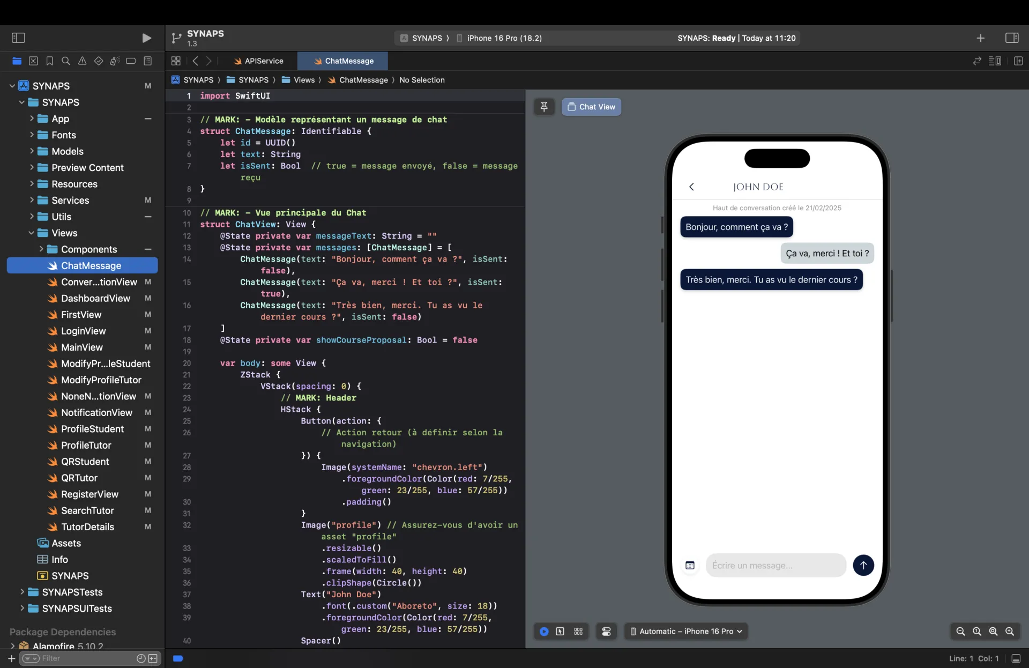1029x668 pixels.
Task: Add an editor on the right
Action: [1018, 61]
